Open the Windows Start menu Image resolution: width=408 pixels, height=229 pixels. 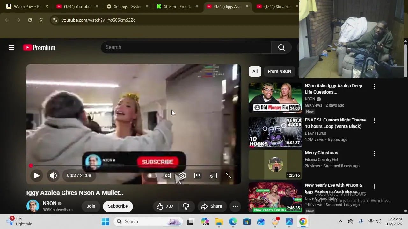tap(105, 221)
